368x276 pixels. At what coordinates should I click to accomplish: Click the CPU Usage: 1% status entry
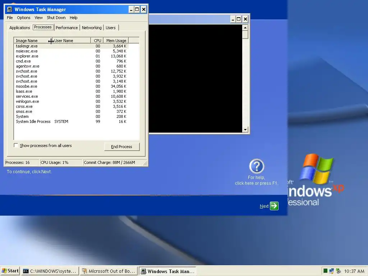61,162
